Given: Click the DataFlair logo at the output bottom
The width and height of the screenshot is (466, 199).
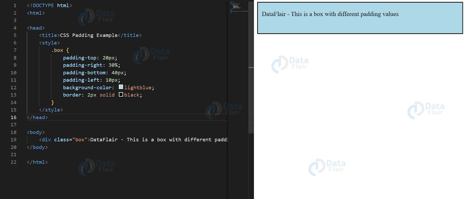Looking at the screenshot, I should point(327,166).
